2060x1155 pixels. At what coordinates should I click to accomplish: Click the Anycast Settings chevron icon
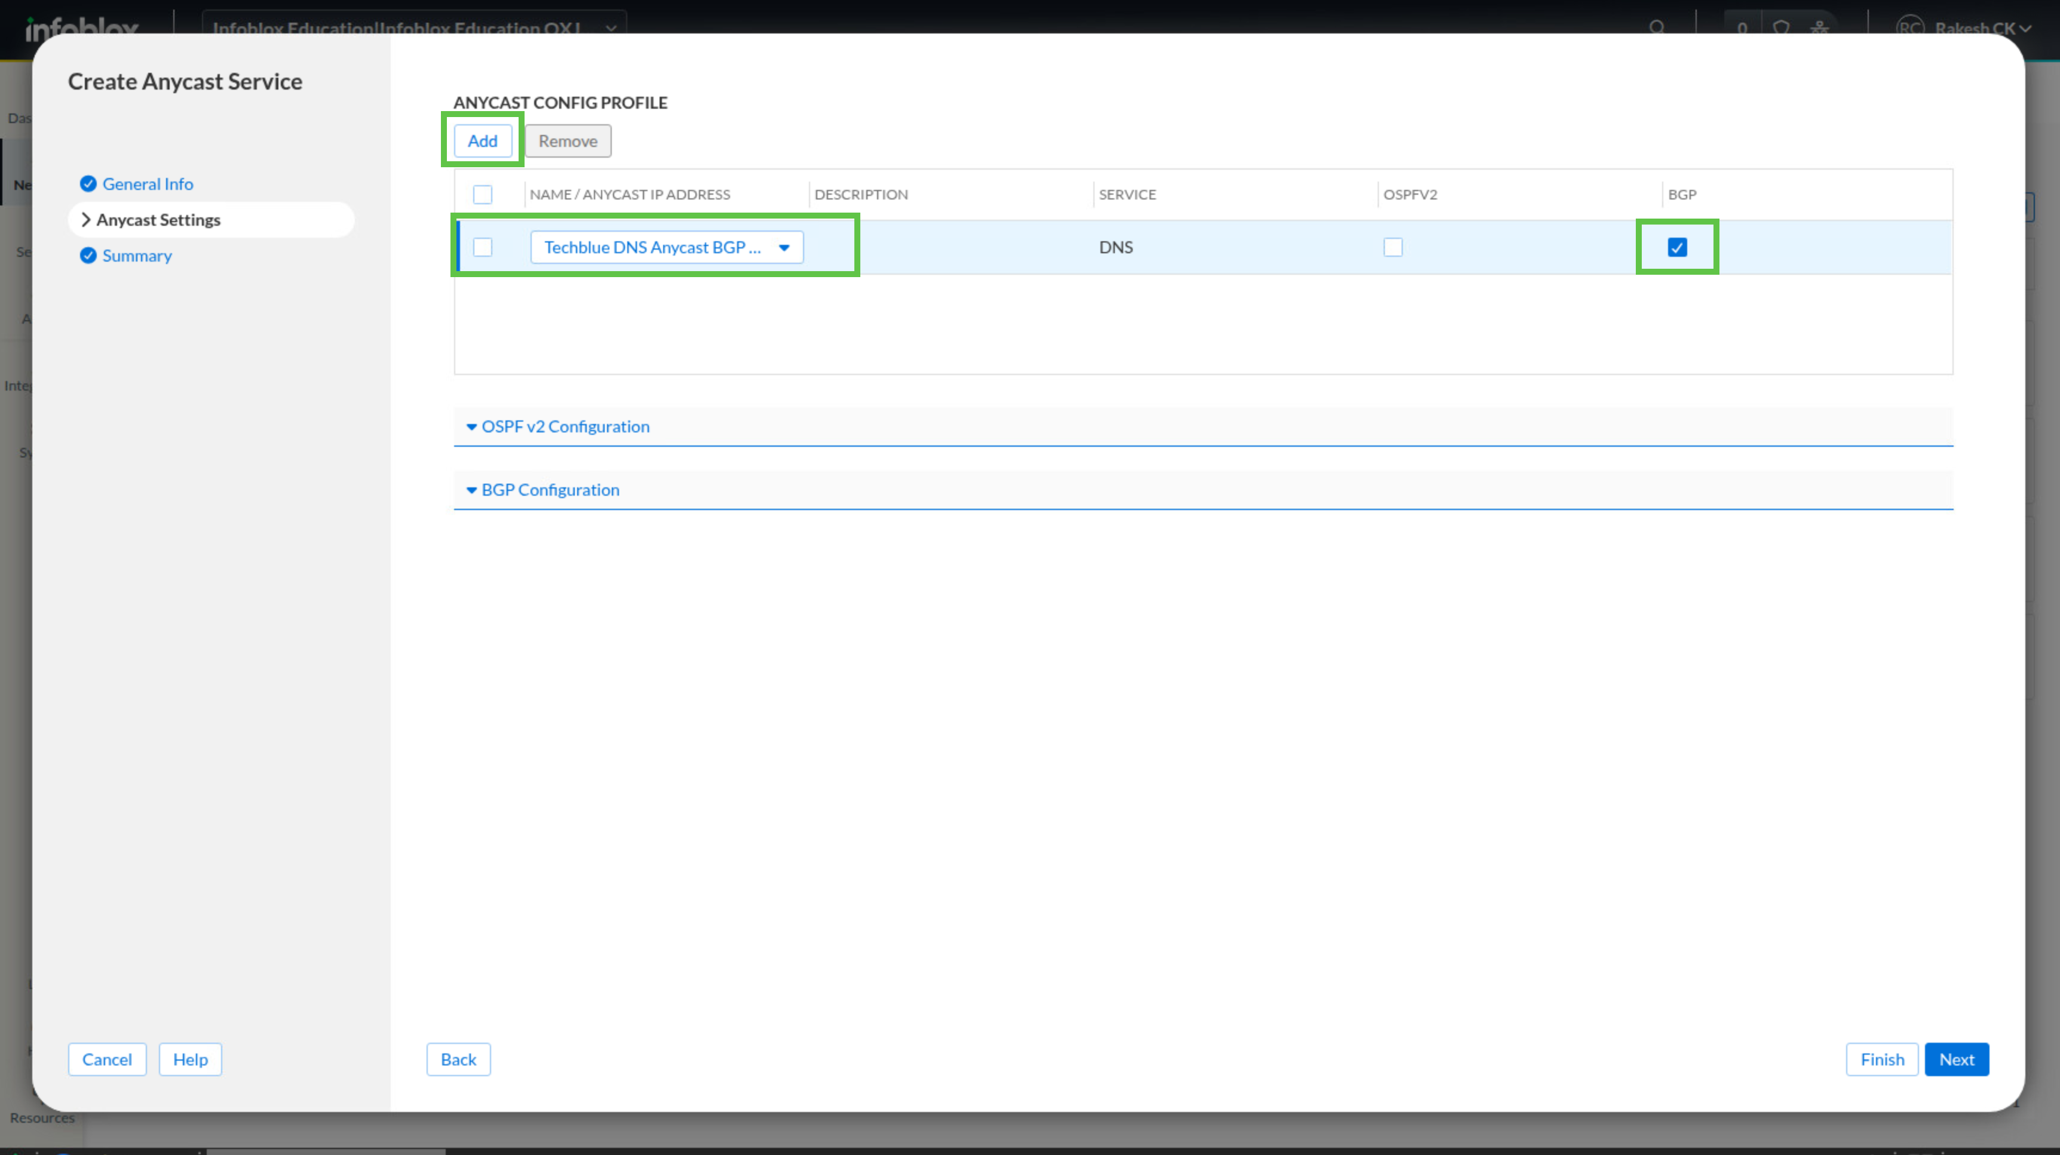tap(85, 219)
